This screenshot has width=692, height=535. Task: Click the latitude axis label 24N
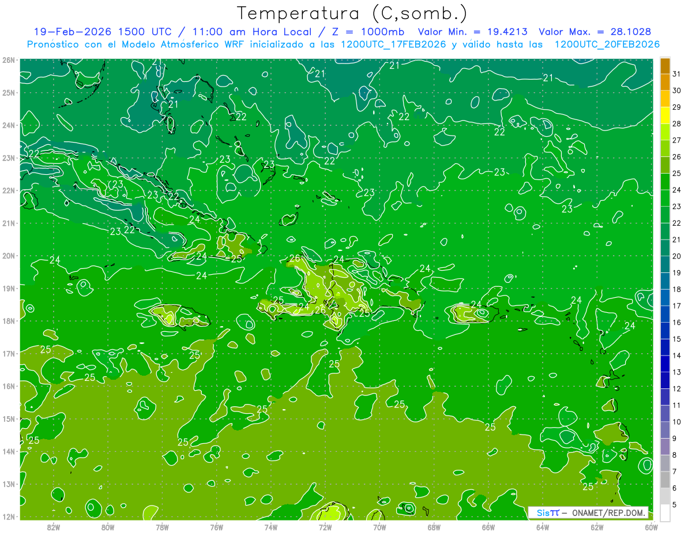point(9,125)
